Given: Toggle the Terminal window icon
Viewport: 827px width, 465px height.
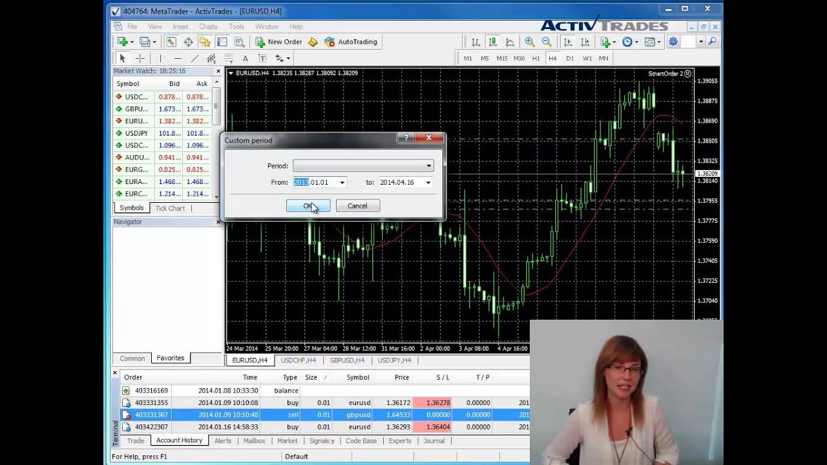Looking at the screenshot, I should [x=222, y=41].
